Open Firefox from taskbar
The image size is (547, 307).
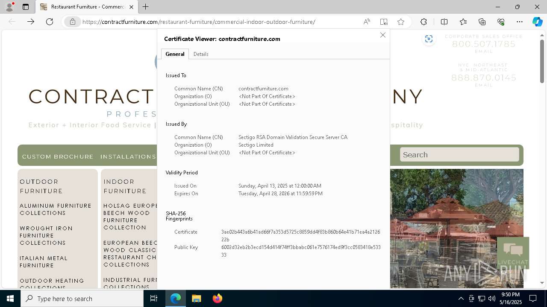click(x=217, y=298)
